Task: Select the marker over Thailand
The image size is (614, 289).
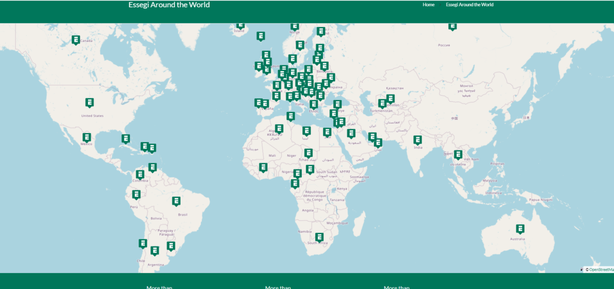Action: [458, 154]
